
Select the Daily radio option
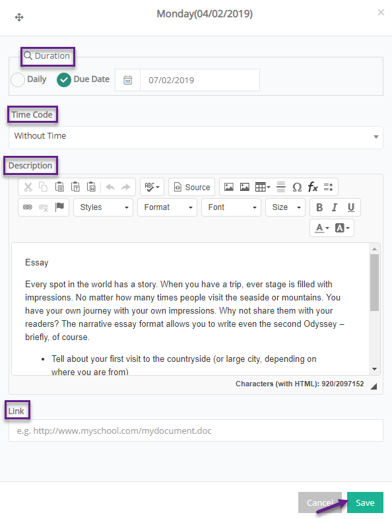[x=18, y=80]
